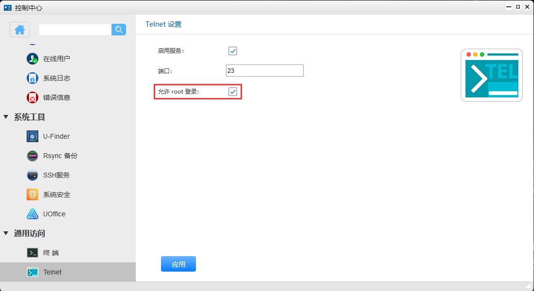Click the search magnifier icon
Image resolution: width=534 pixels, height=291 pixels.
(x=118, y=30)
